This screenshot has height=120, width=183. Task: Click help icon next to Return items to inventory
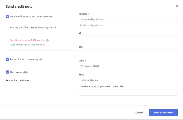point(41,59)
